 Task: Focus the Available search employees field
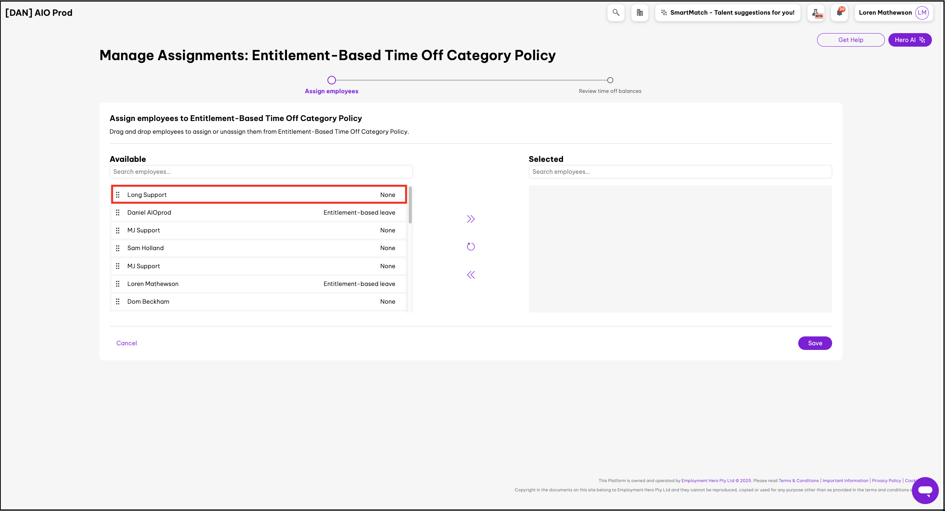[x=261, y=172]
